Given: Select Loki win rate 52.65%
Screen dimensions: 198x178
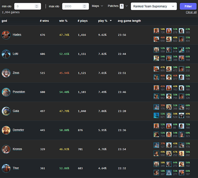Looking at the screenshot, I should click(x=64, y=54).
